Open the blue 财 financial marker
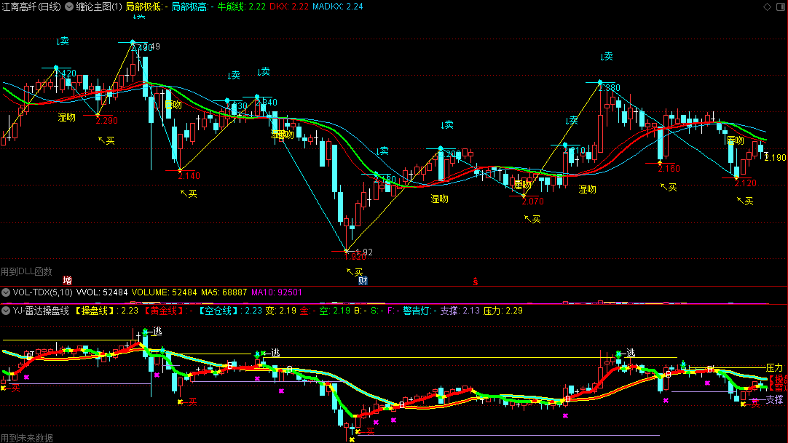Screen dimensions: 788x443 coord(363,281)
